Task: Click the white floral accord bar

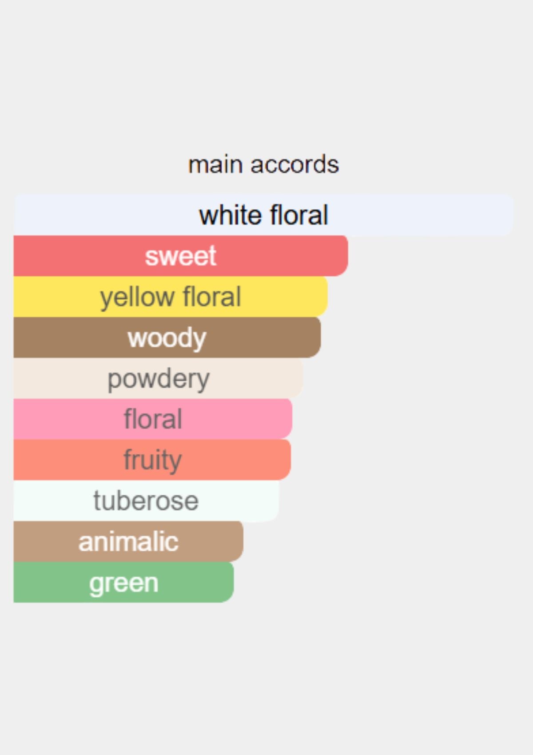Action: click(x=263, y=215)
